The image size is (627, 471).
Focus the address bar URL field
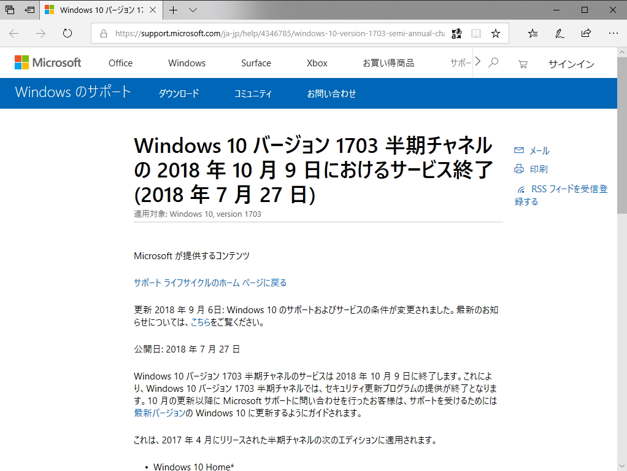tap(280, 34)
